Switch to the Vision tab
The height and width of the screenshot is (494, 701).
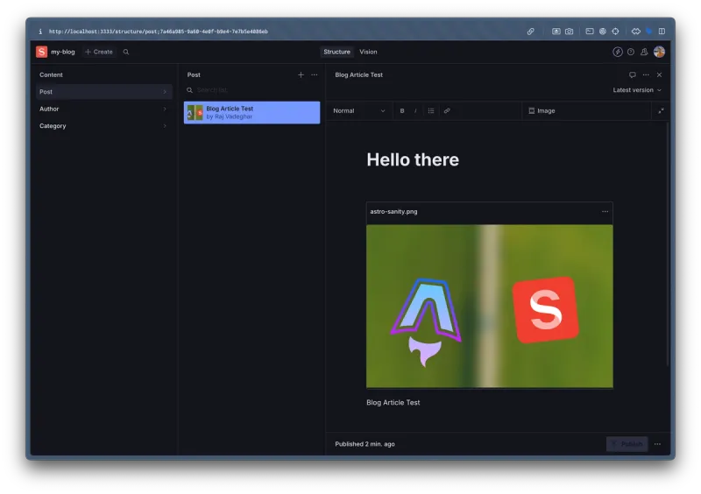[368, 52]
